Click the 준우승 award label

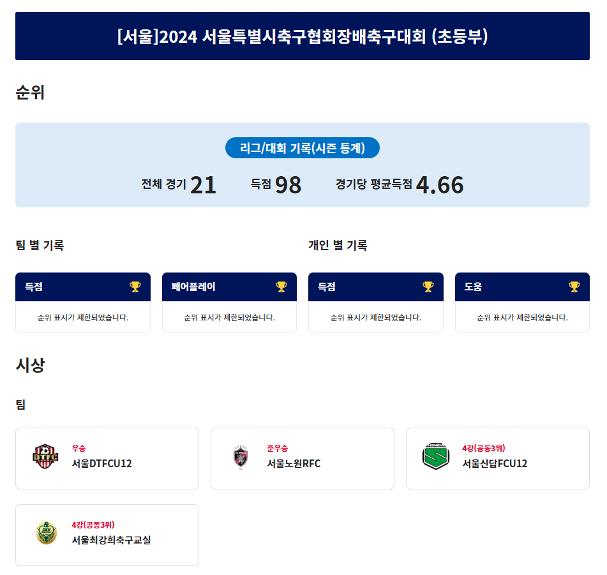pos(277,448)
